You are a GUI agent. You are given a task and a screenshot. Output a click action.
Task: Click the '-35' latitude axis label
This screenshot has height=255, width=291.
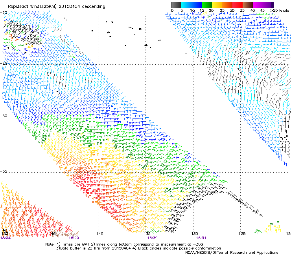tap(4, 171)
